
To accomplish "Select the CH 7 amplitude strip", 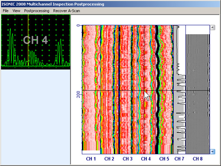I will pyautogui.click(x=179, y=89).
